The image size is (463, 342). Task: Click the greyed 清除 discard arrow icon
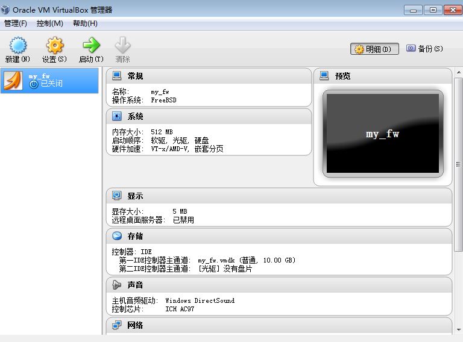point(122,45)
